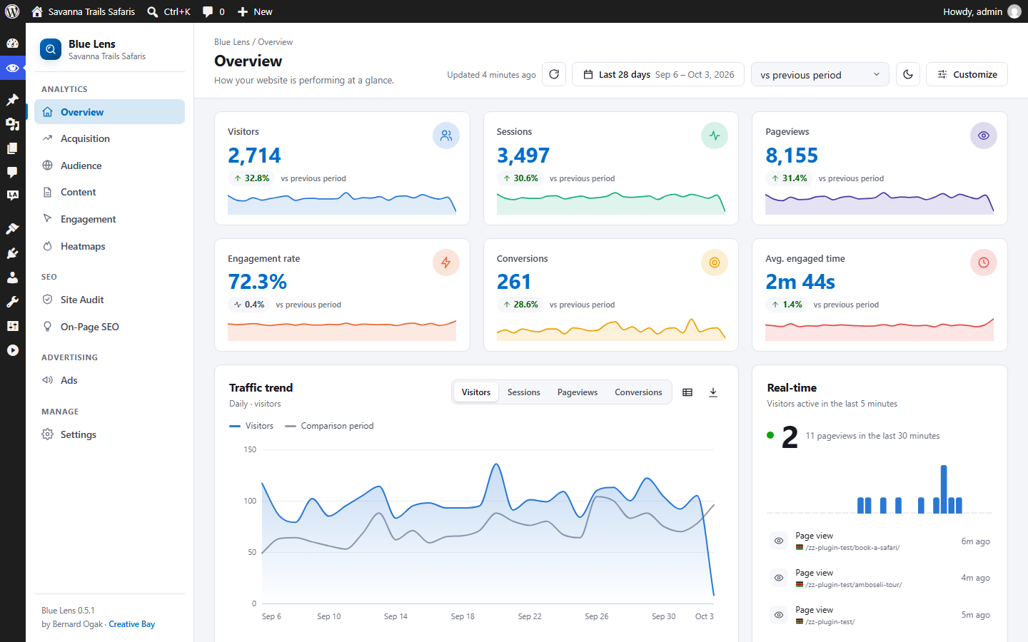Open the 'vs previous period' dropdown
Viewport: 1028px width, 642px height.
(x=820, y=74)
